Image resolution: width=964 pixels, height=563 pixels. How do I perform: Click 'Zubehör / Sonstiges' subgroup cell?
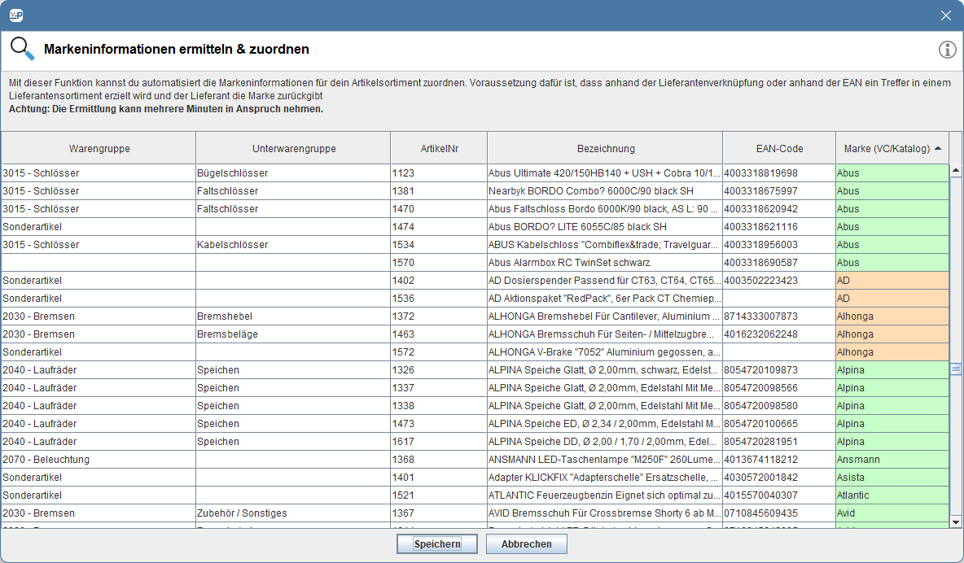(293, 513)
